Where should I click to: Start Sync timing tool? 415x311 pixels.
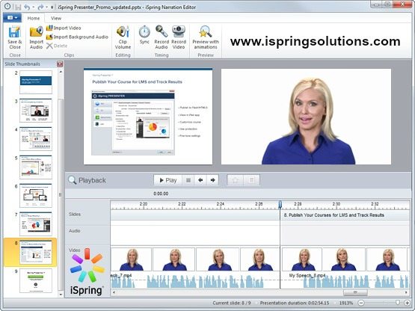(x=144, y=34)
